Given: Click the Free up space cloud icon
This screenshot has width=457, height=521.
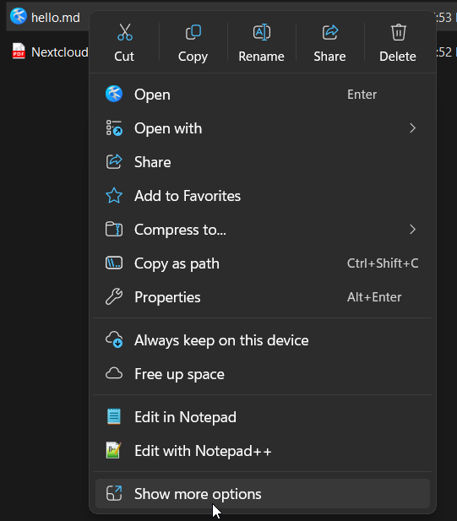Looking at the screenshot, I should coord(114,373).
